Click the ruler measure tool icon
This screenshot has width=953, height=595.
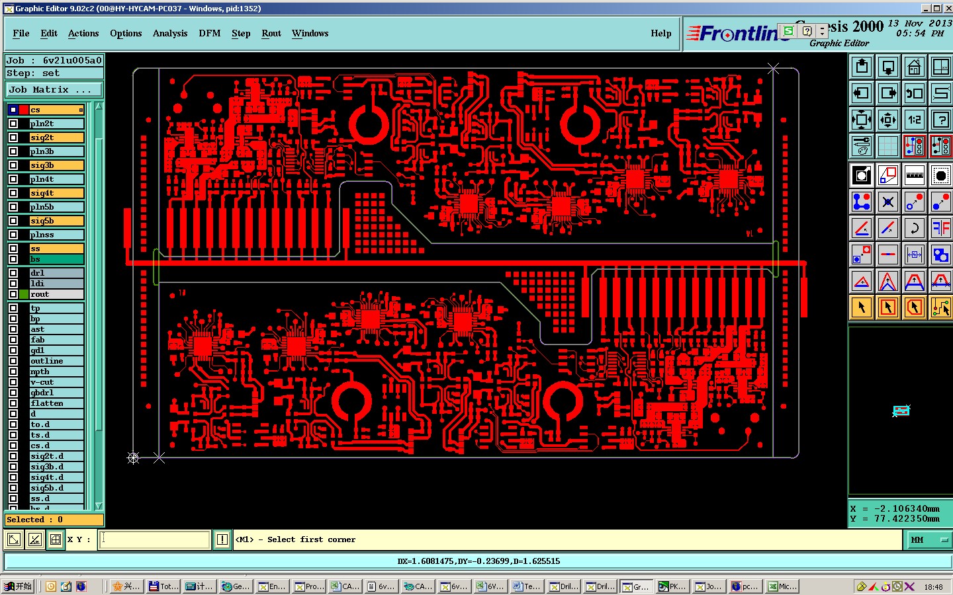(x=915, y=175)
